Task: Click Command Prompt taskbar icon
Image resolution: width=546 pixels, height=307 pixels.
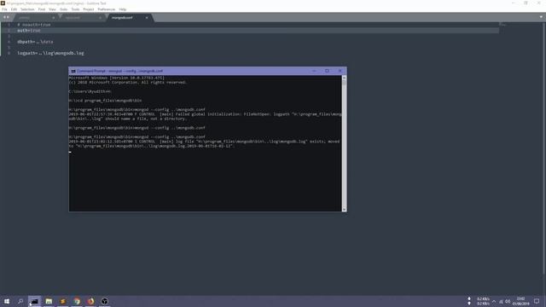Action: pyautogui.click(x=34, y=301)
